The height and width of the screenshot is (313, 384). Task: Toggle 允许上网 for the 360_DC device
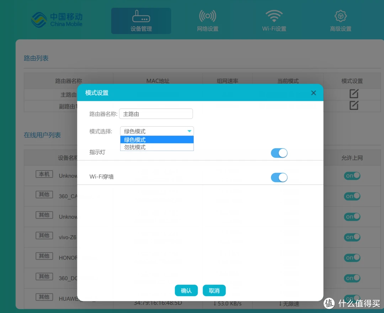(x=352, y=278)
